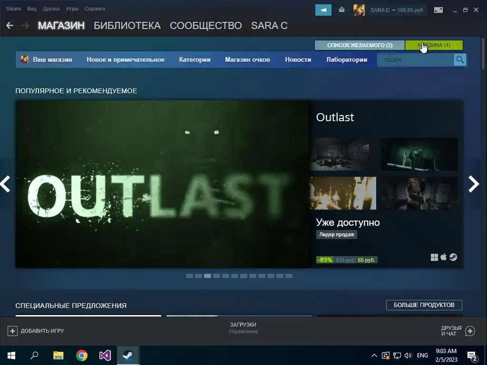View Outlast night-vision figure screenshot thumbnail
The image size is (487, 365).
419,154
